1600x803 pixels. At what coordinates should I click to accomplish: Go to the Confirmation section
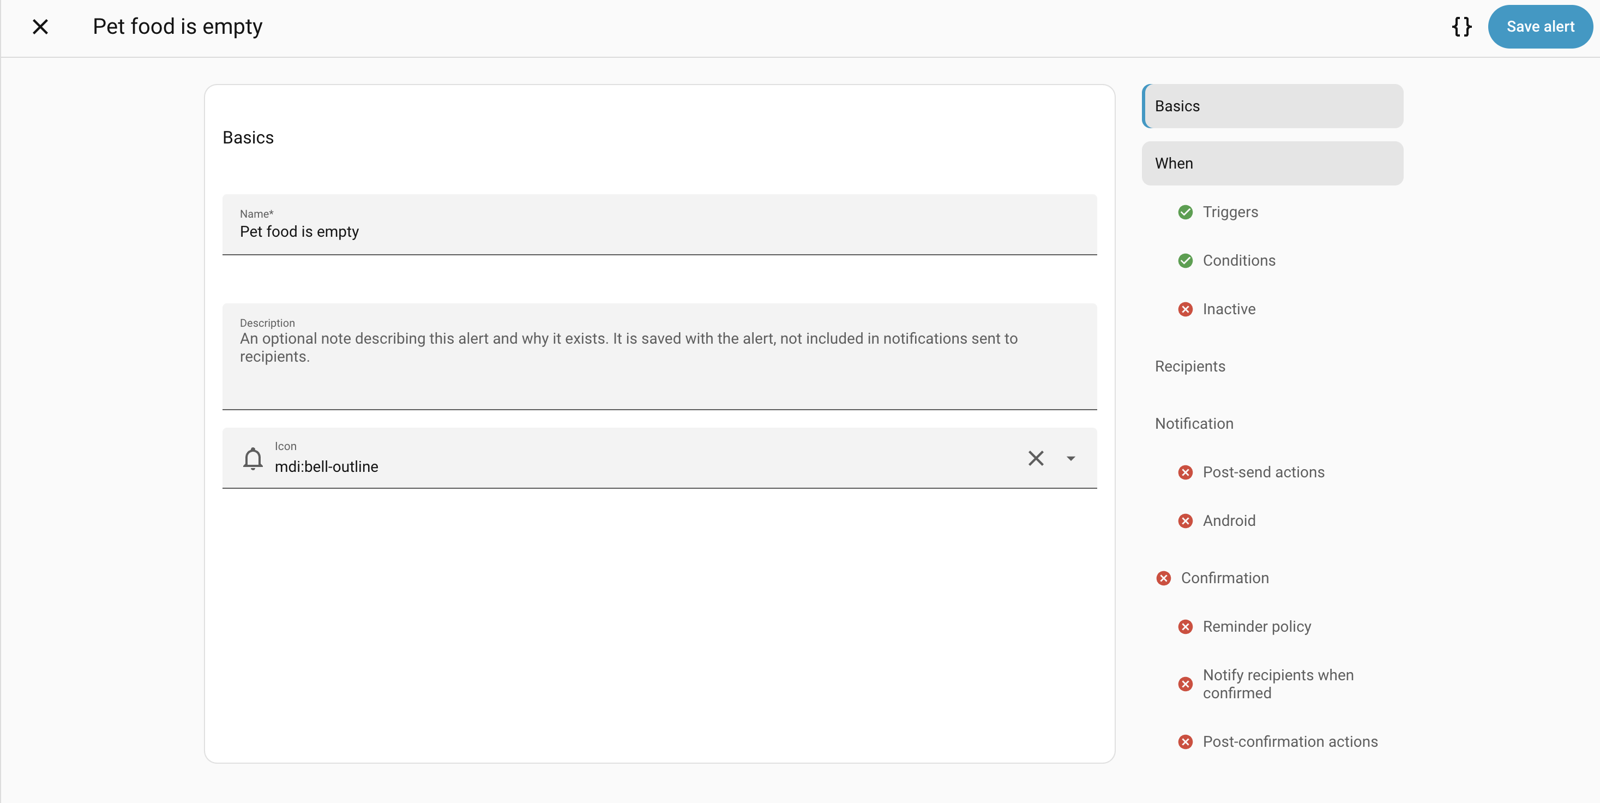(x=1224, y=577)
